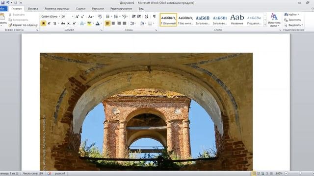This screenshot has width=314, height=176.
Task: Toggle italic (К) formatting
Action: (49, 23)
